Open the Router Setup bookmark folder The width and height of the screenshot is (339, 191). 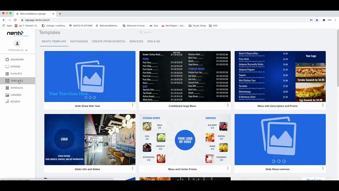click(197, 26)
